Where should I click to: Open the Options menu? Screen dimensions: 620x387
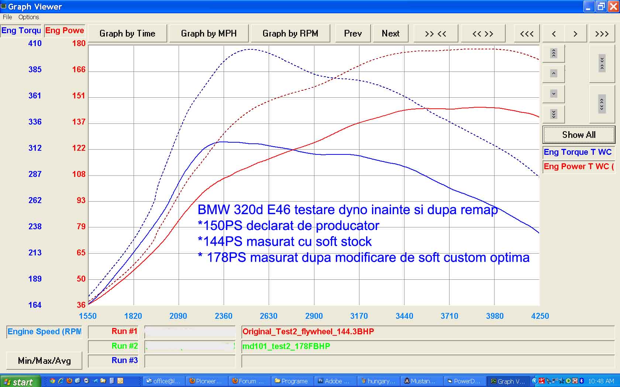point(28,17)
